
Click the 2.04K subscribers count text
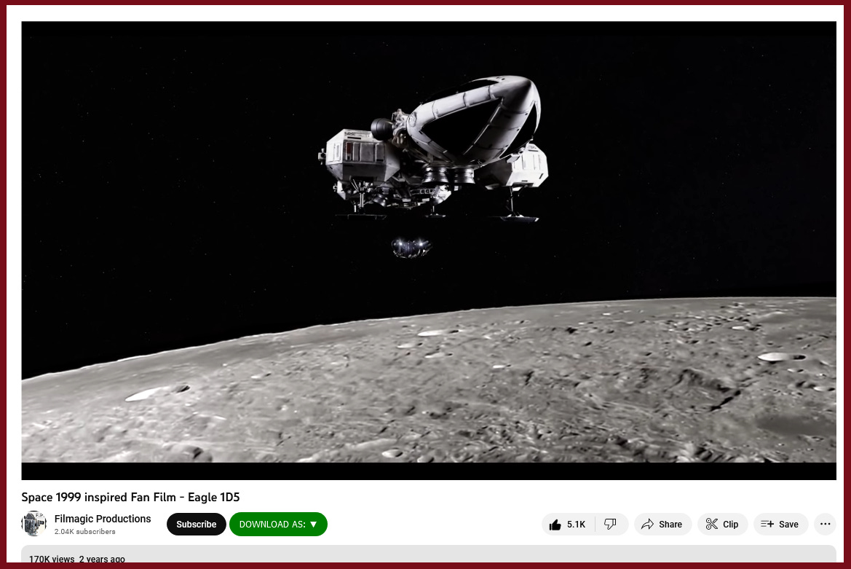(x=84, y=532)
